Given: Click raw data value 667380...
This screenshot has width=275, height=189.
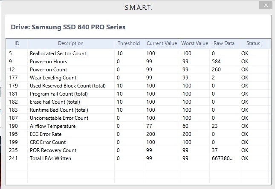Looking at the screenshot, I should 223,158.
